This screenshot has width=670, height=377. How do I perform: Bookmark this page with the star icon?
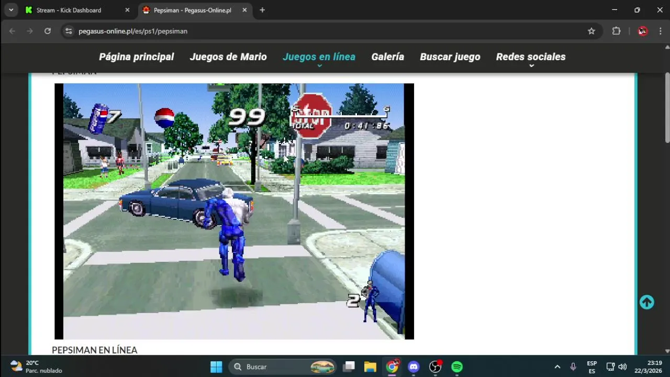591,31
